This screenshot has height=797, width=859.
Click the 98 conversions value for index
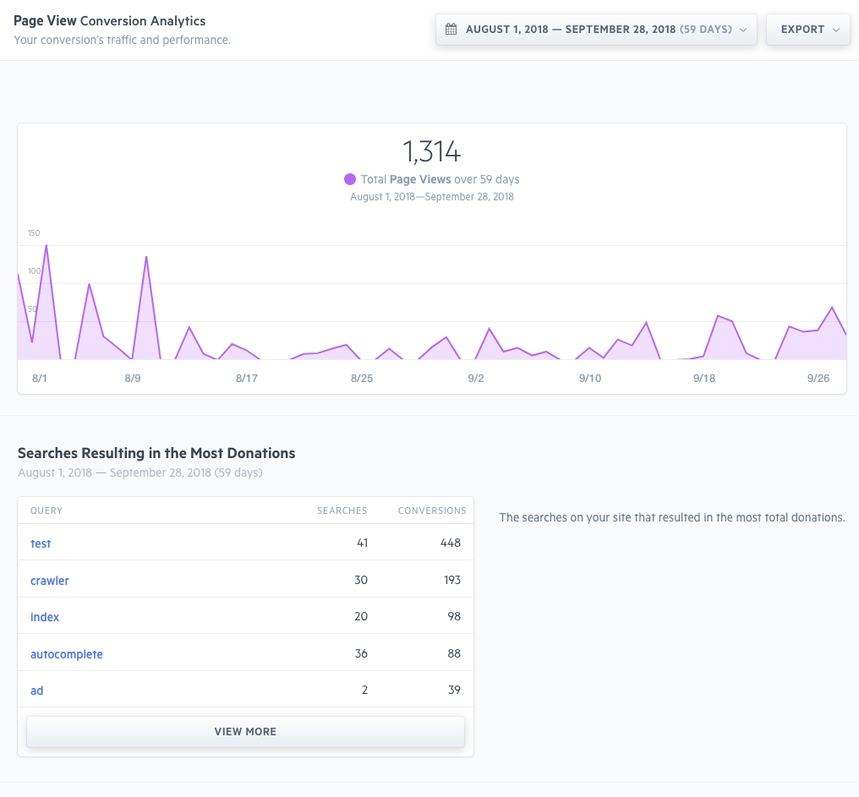(x=454, y=616)
